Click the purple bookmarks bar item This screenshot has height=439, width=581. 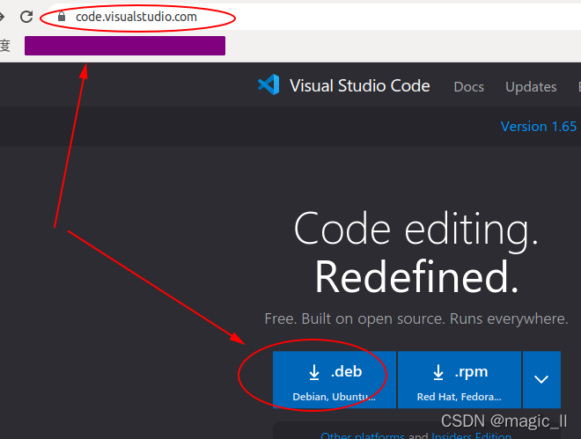point(125,46)
